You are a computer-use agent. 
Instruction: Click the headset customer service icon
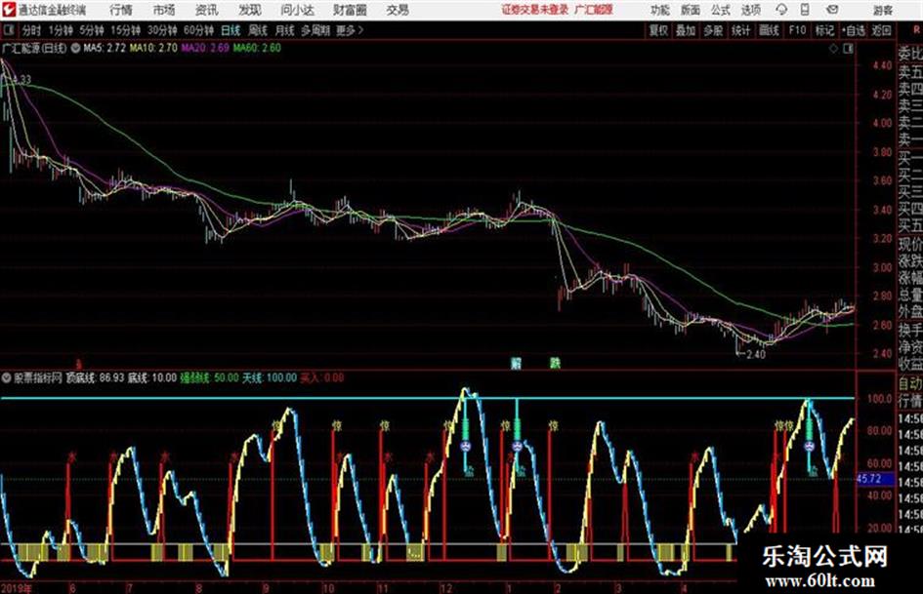click(781, 10)
